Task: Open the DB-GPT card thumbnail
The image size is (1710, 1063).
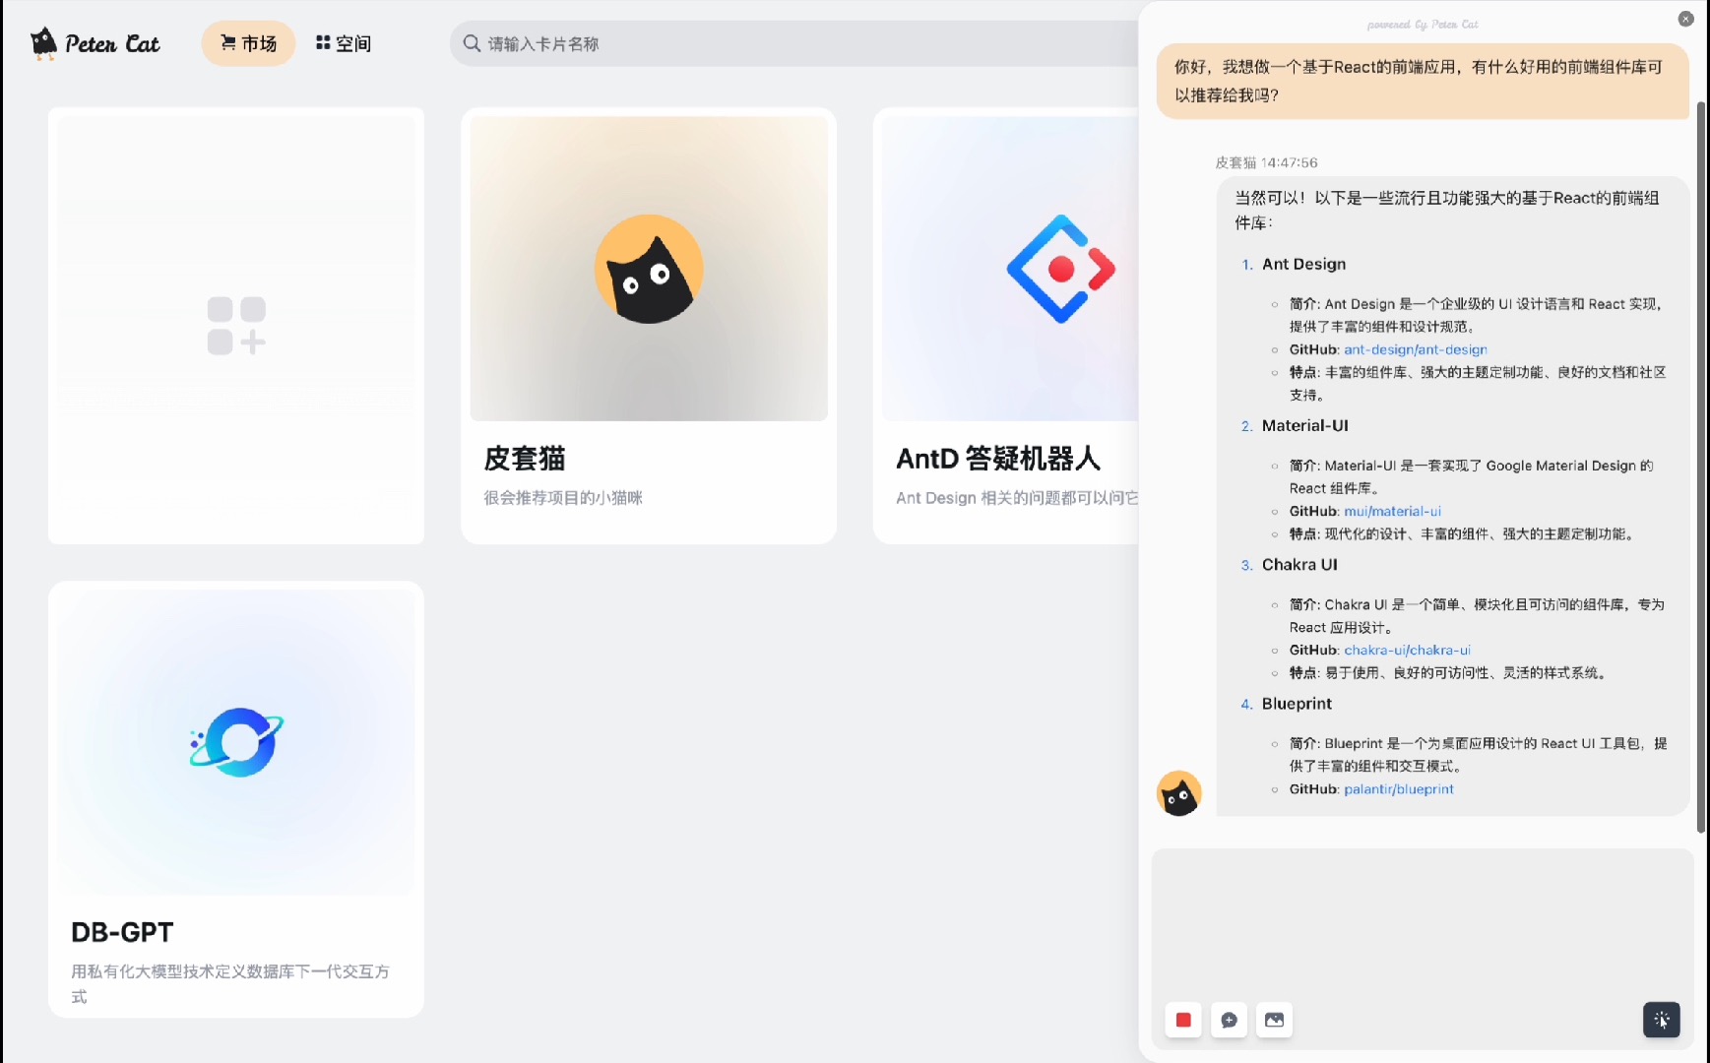Action: (236, 742)
